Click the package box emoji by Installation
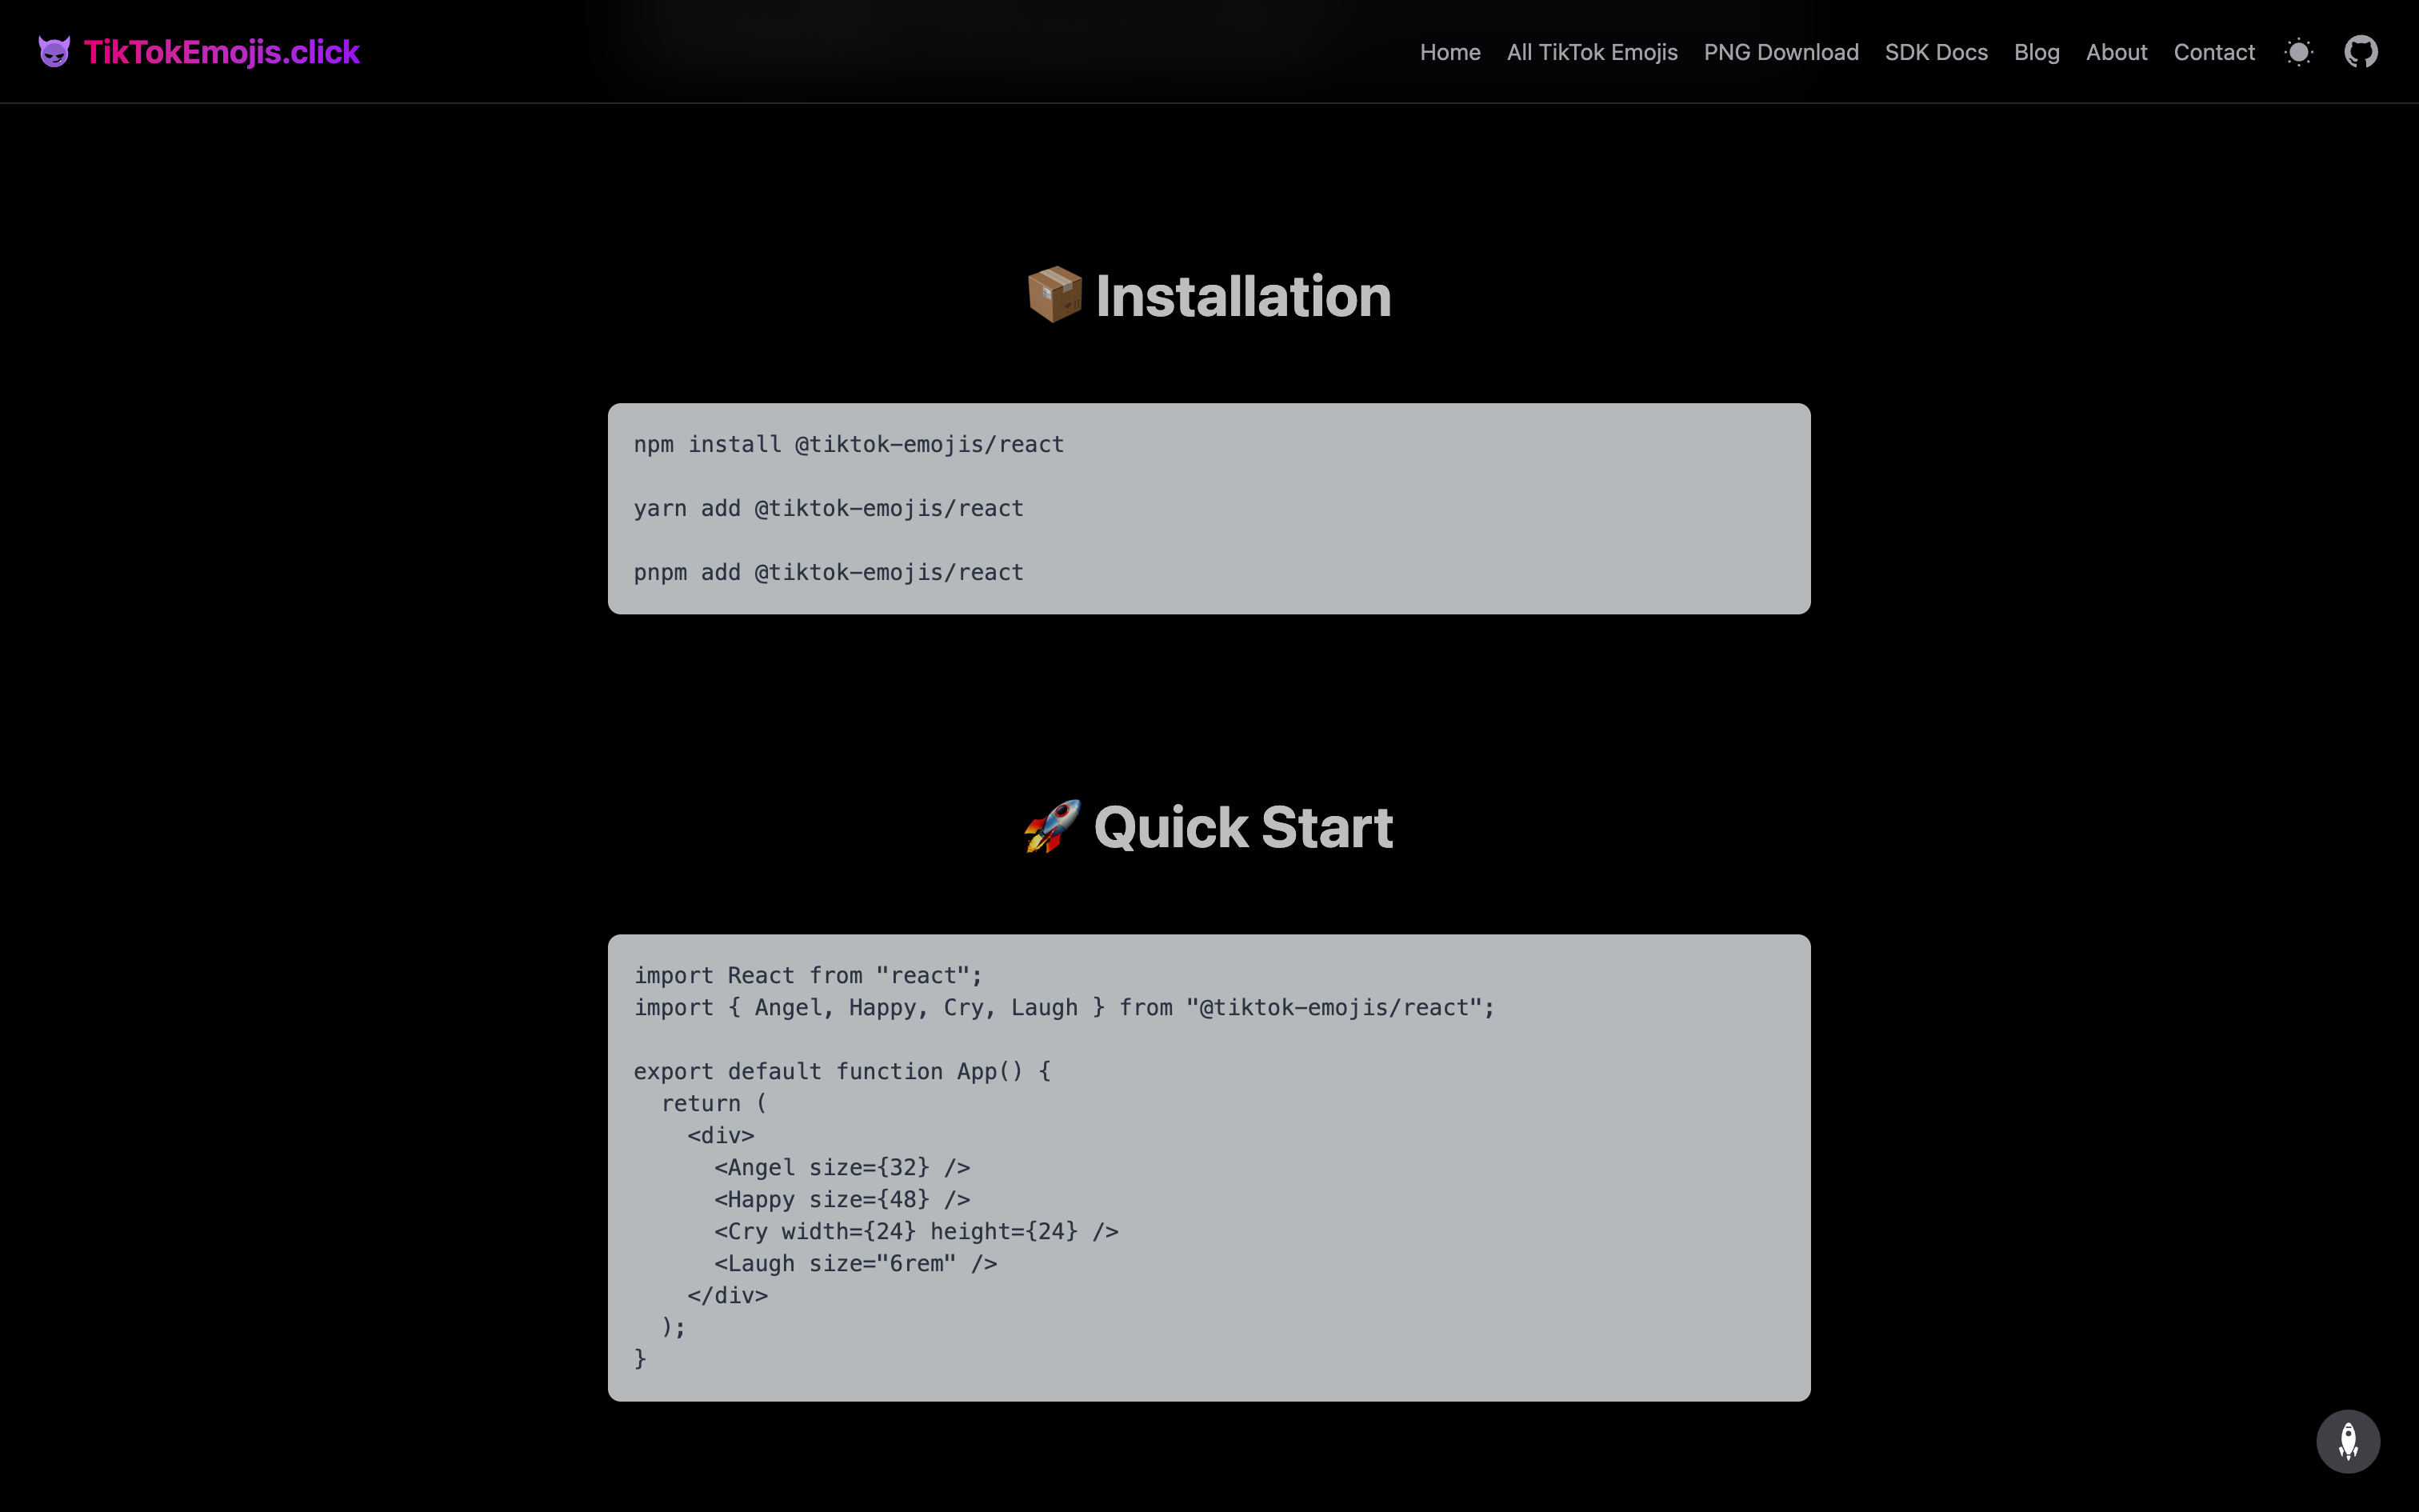2419x1512 pixels. (x=1054, y=295)
